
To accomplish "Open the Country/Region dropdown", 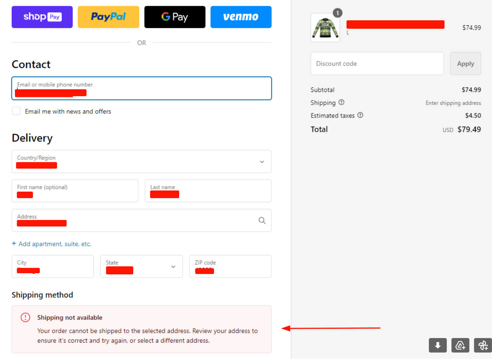I will point(142,161).
